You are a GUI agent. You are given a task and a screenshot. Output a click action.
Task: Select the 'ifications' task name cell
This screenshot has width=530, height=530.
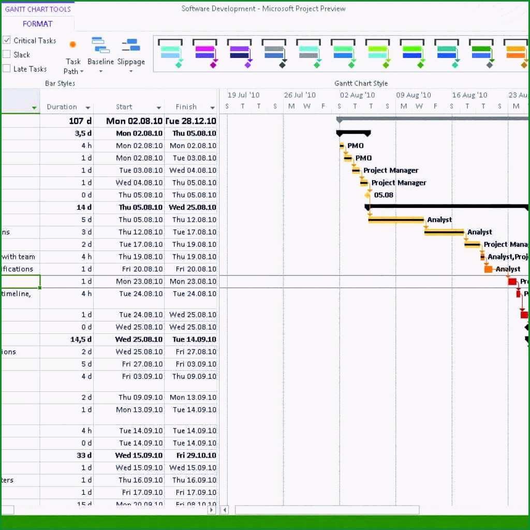pyautogui.click(x=20, y=269)
